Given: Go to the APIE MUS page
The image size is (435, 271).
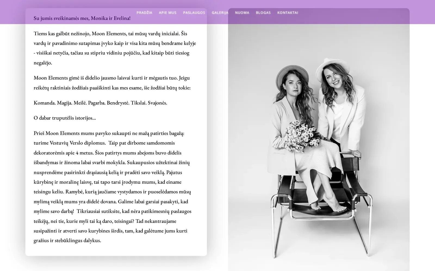Looking at the screenshot, I should (x=167, y=13).
